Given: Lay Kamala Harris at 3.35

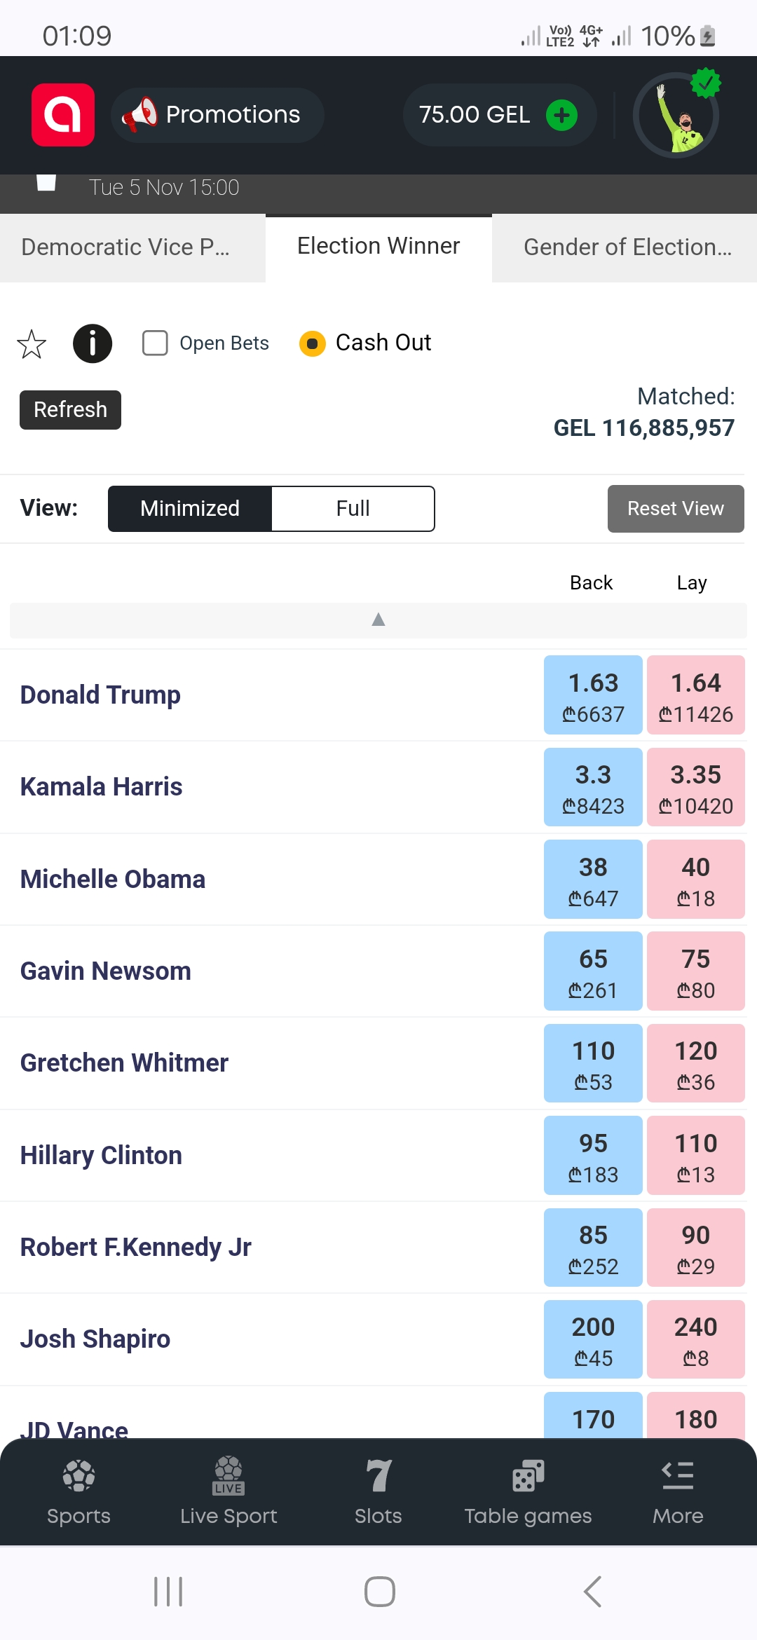Looking at the screenshot, I should click(695, 788).
